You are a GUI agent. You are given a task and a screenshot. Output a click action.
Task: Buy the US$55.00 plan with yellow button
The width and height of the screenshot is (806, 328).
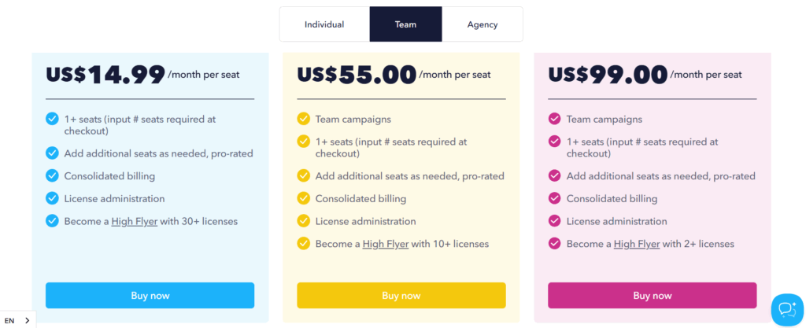[x=401, y=296]
